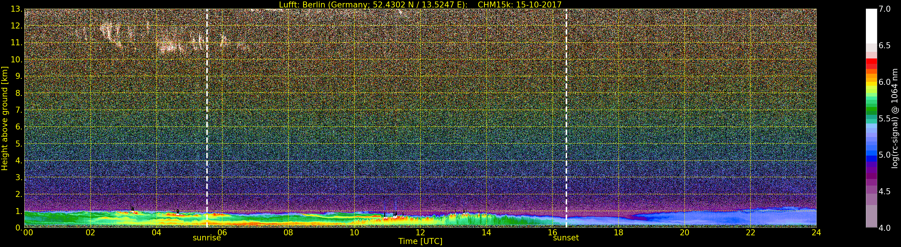This screenshot has width=901, height=247.
Task: Select the '5.' height axis tick label
Action: [x=19, y=144]
